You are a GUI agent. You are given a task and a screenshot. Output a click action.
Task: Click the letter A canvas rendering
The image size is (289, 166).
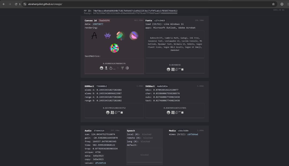(x=94, y=35)
